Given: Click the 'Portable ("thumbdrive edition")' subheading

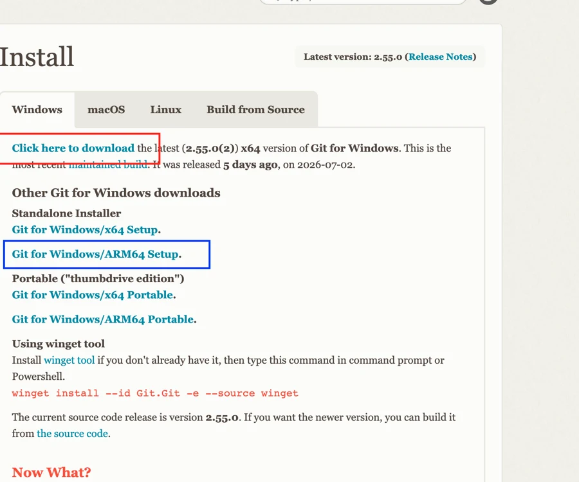Looking at the screenshot, I should 98,278.
